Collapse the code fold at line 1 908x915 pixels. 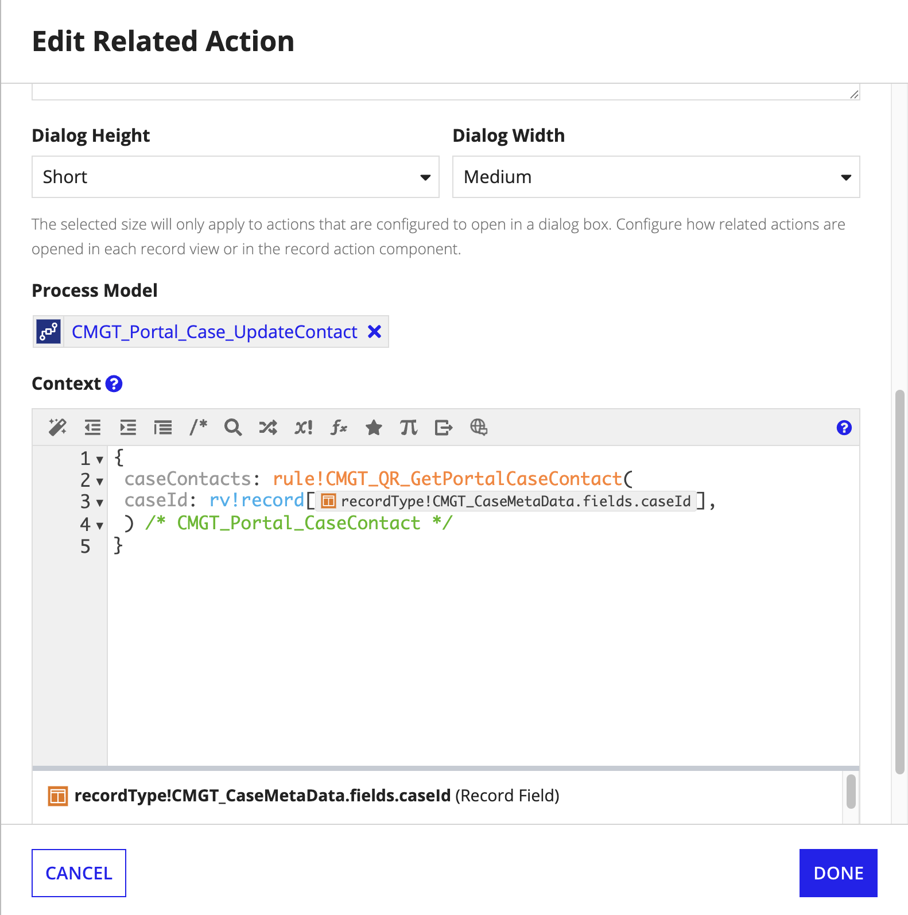[100, 460]
